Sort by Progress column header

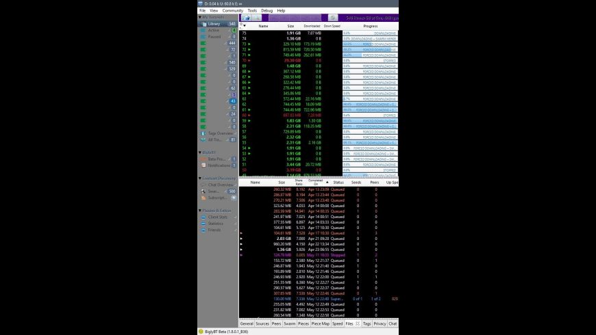point(370,26)
